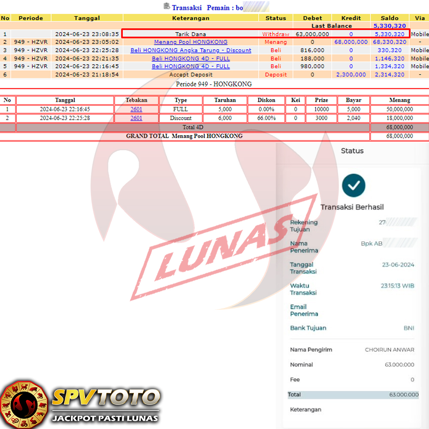Click the Tarik Dana withdraw row
429x429 pixels.
click(190, 34)
